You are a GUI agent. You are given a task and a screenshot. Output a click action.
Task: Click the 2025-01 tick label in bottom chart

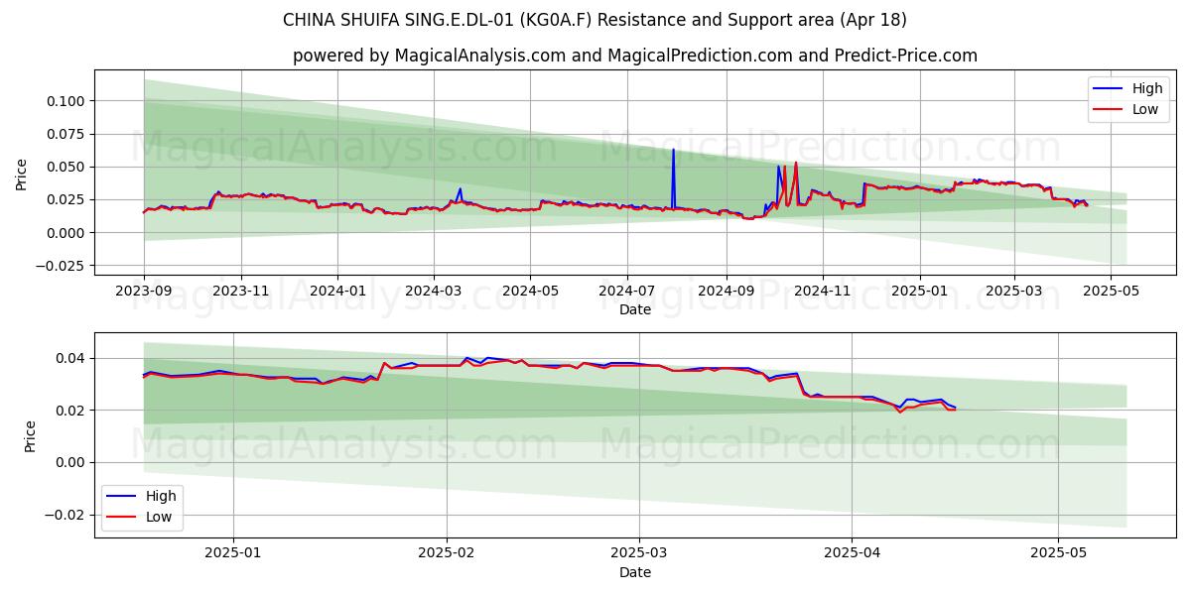pyautogui.click(x=233, y=554)
